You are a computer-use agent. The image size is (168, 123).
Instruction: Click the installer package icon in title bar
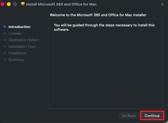(23, 4)
